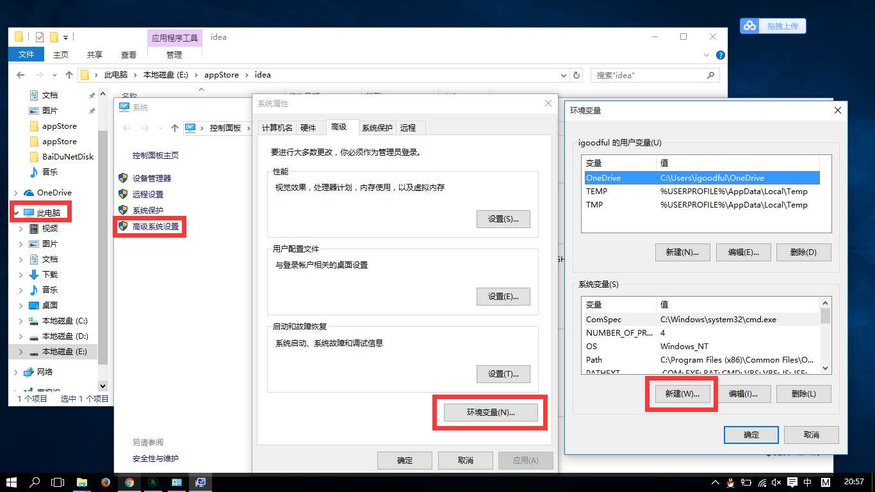The width and height of the screenshot is (875, 492).
Task: Expand the 视频 folder node
Action: pos(21,228)
